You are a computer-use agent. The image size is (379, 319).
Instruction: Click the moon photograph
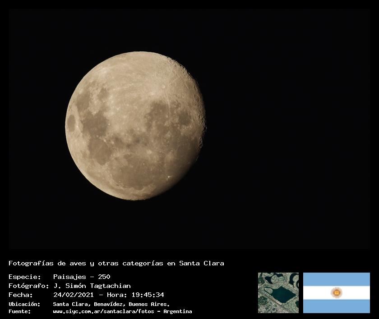(x=135, y=126)
